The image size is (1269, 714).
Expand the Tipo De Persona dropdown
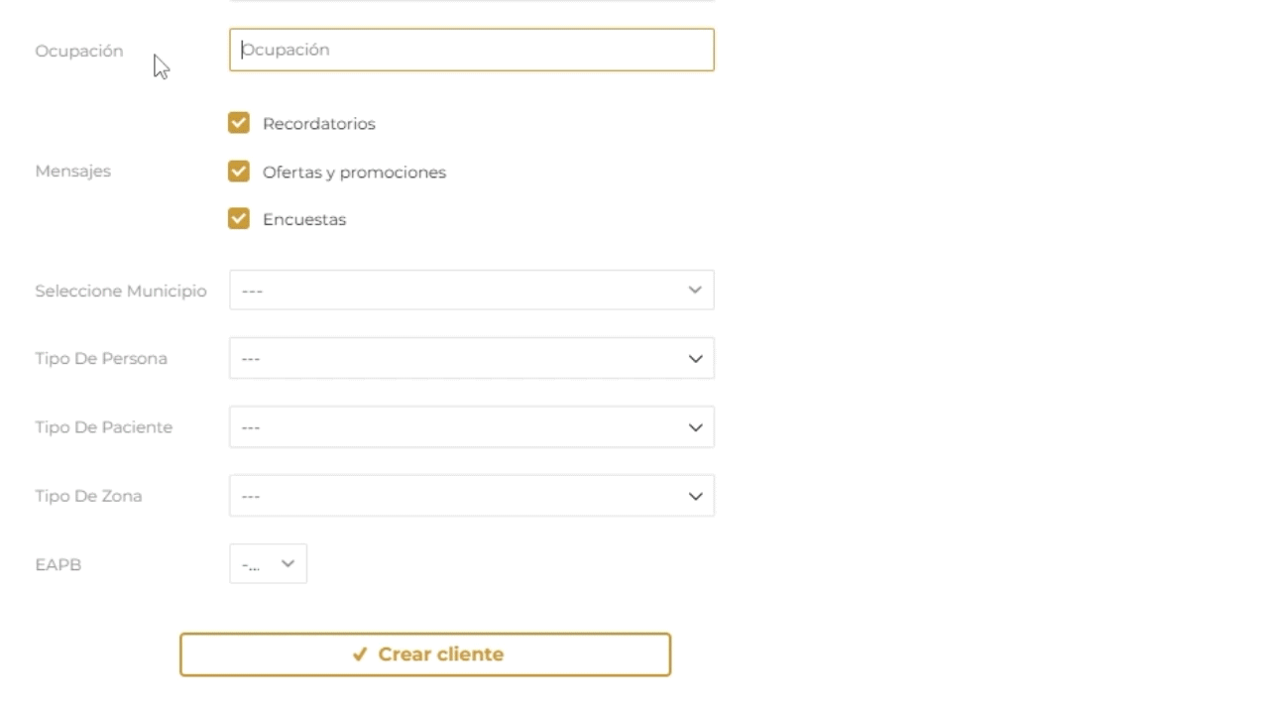[x=471, y=358]
